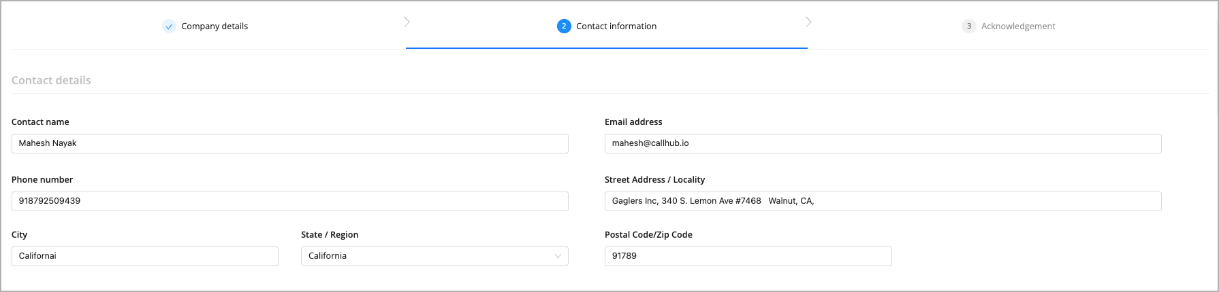Open the State / Region dropdown arrow
1219x292 pixels.
pos(558,256)
